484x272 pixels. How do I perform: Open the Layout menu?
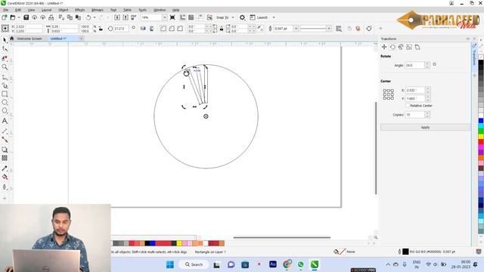(x=47, y=10)
